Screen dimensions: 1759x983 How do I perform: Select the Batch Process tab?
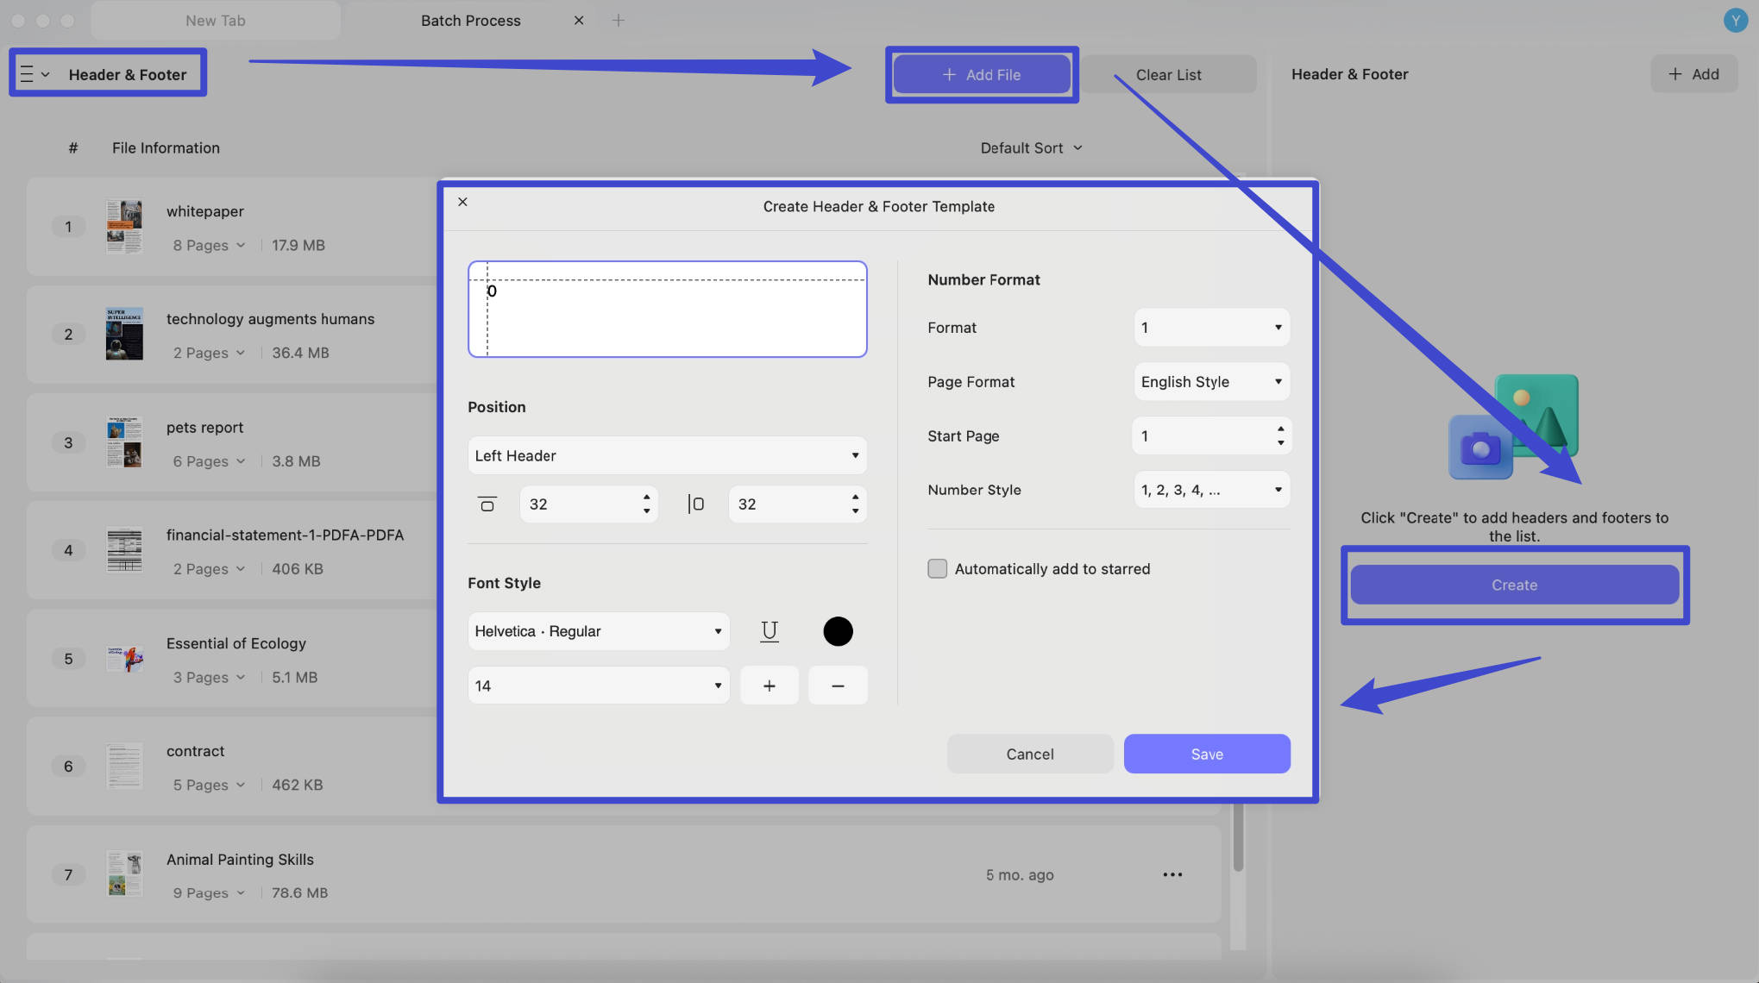pyautogui.click(x=470, y=21)
